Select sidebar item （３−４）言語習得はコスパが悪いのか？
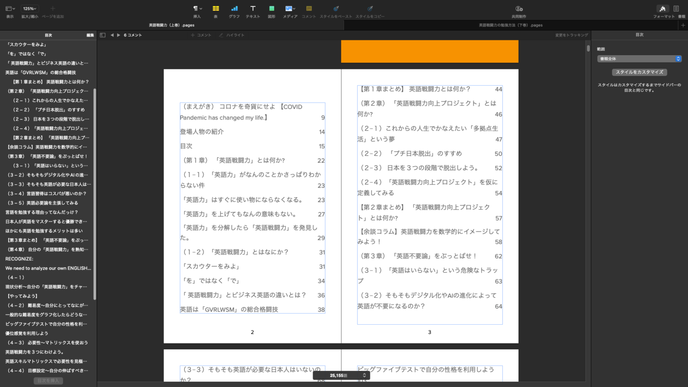This screenshot has height=387, width=688. tap(47, 193)
